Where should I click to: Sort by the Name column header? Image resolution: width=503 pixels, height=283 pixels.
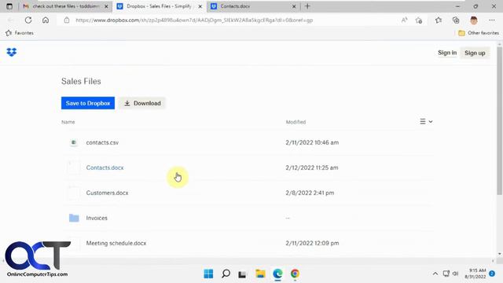pos(68,122)
